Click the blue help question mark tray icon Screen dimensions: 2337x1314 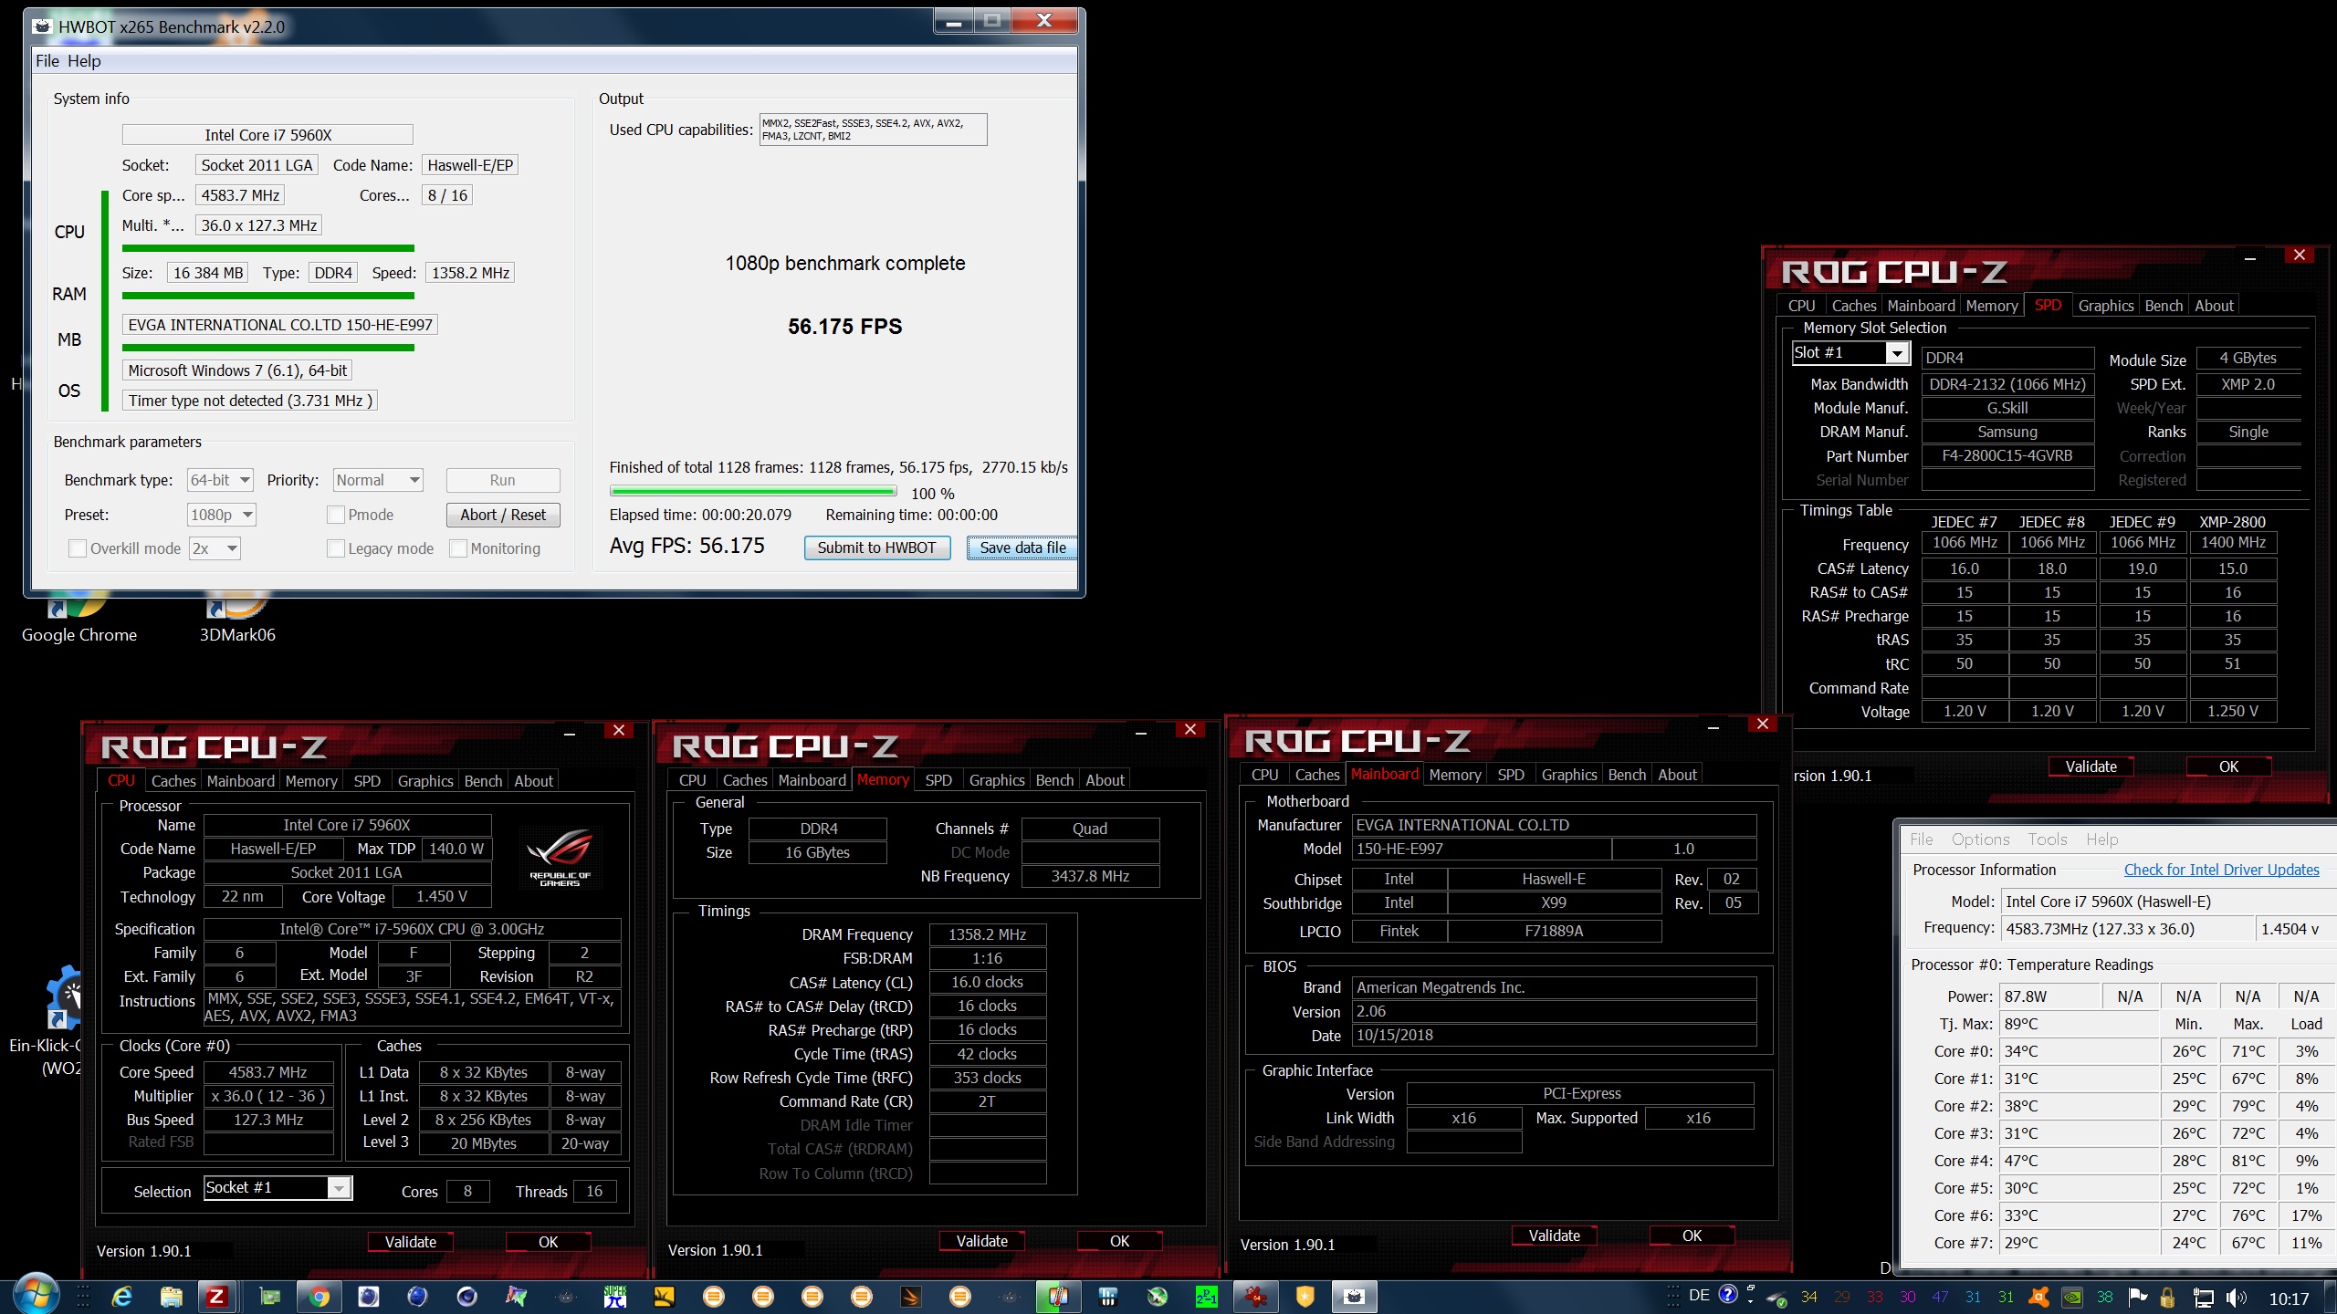pos(1727,1295)
